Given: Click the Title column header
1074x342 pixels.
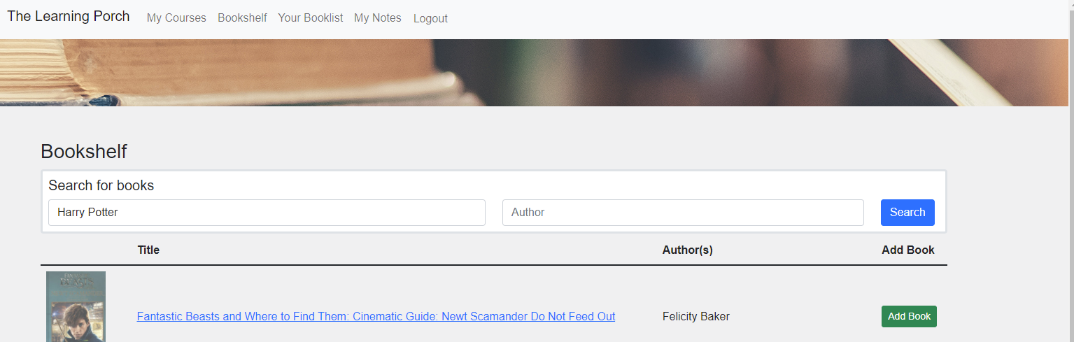Looking at the screenshot, I should 148,250.
